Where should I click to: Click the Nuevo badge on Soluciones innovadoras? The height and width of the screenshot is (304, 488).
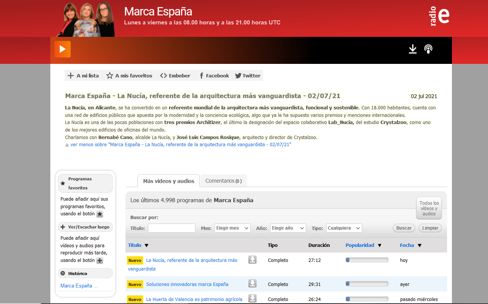pos(135,284)
